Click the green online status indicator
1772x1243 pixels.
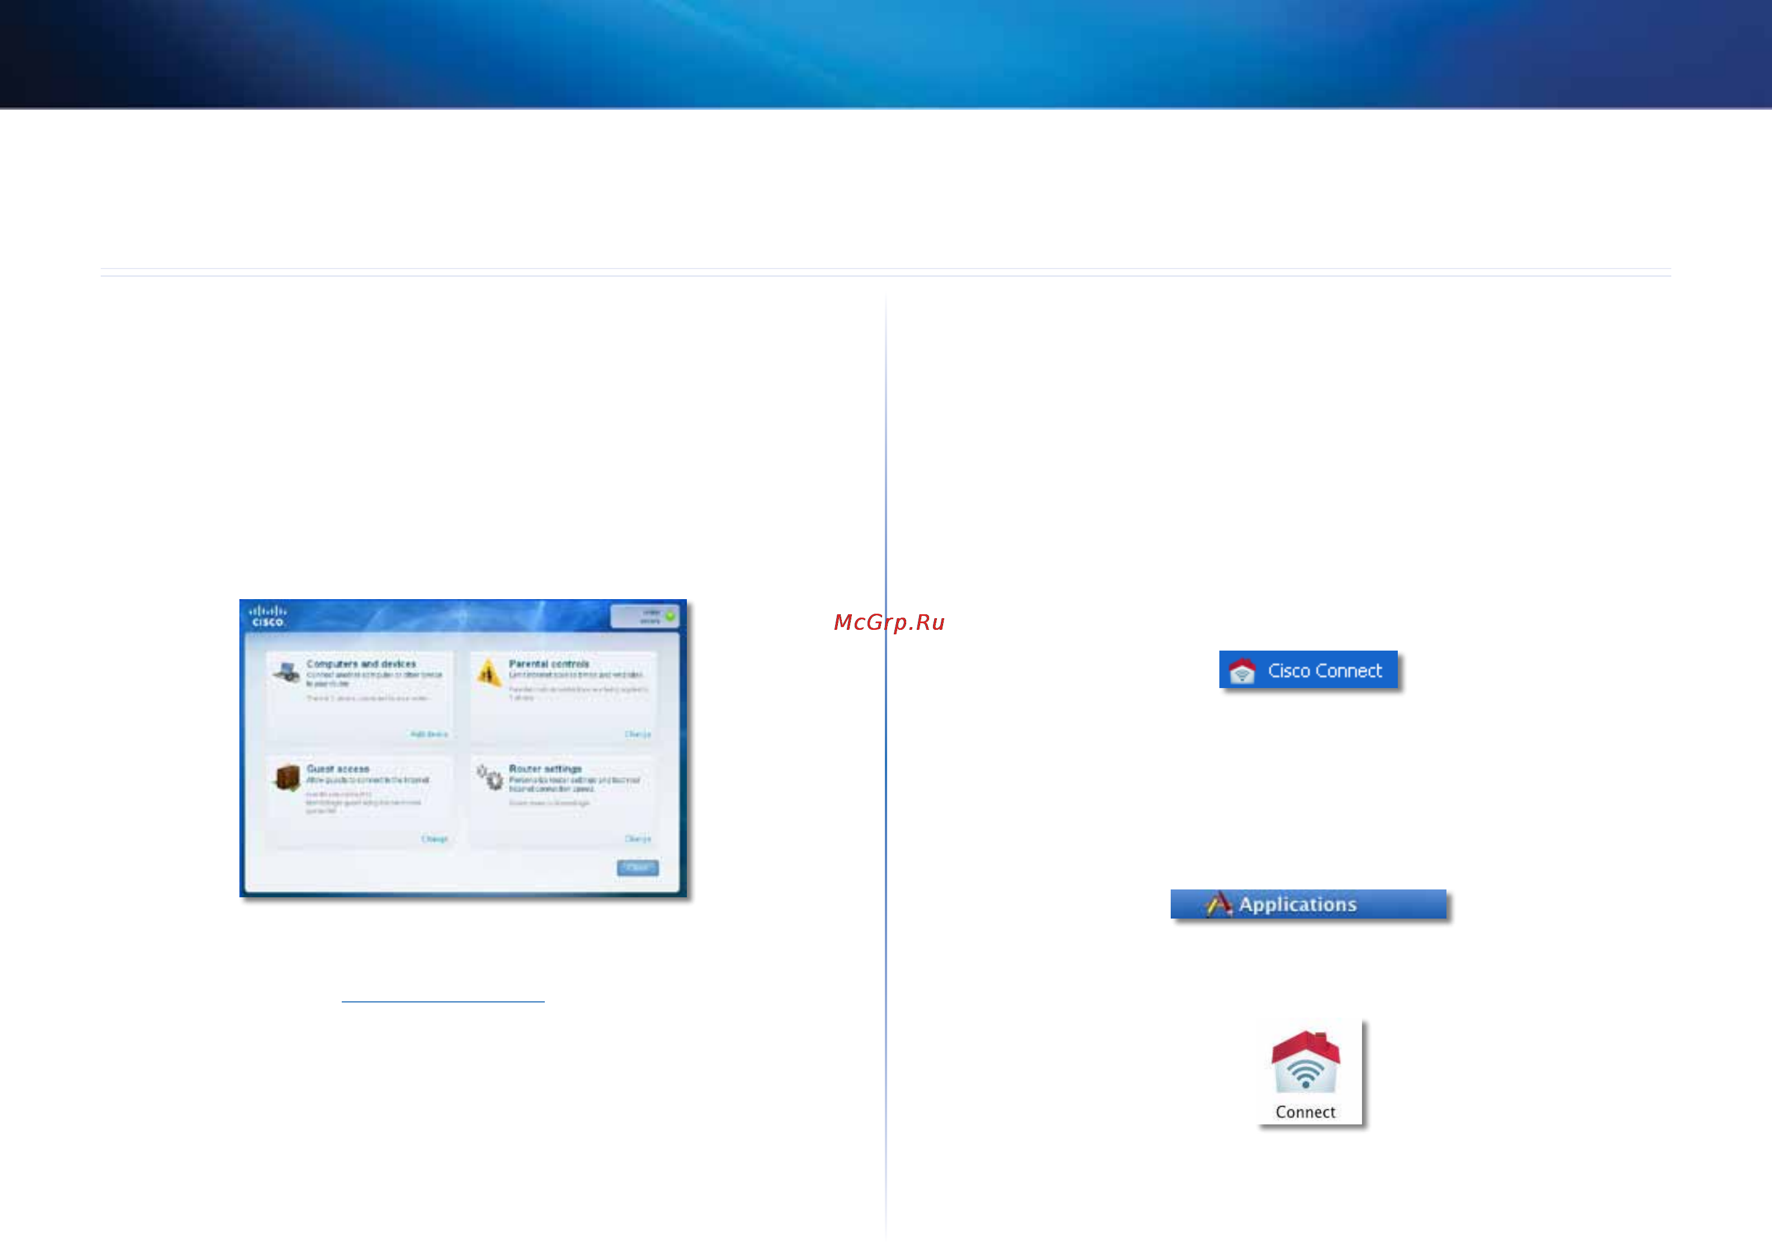(x=670, y=615)
